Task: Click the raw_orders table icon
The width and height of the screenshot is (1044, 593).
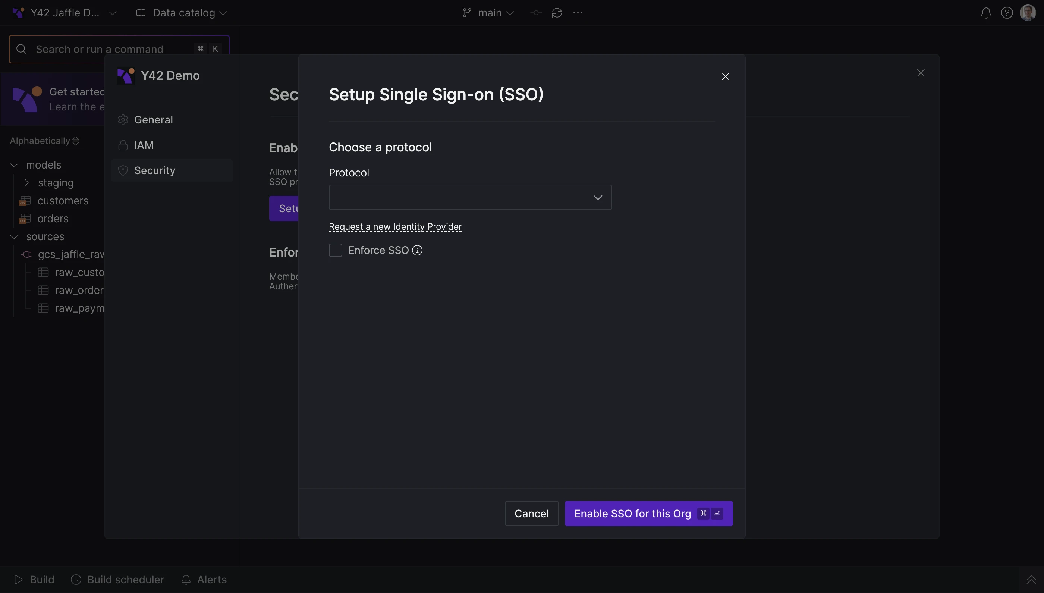Action: [x=43, y=291]
